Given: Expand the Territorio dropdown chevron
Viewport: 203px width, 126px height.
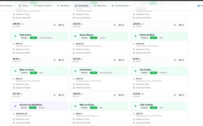Looking at the screenshot, I should coord(71,6).
